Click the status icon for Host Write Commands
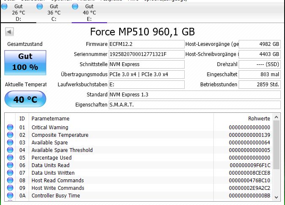This screenshot has height=205, width=285. tap(10, 188)
